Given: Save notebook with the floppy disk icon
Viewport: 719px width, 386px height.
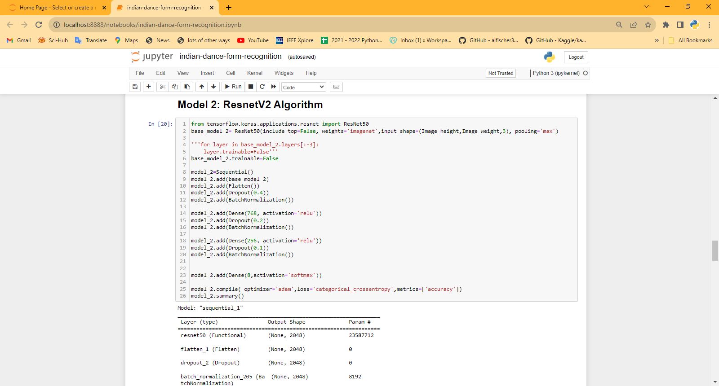Looking at the screenshot, I should pyautogui.click(x=135, y=87).
